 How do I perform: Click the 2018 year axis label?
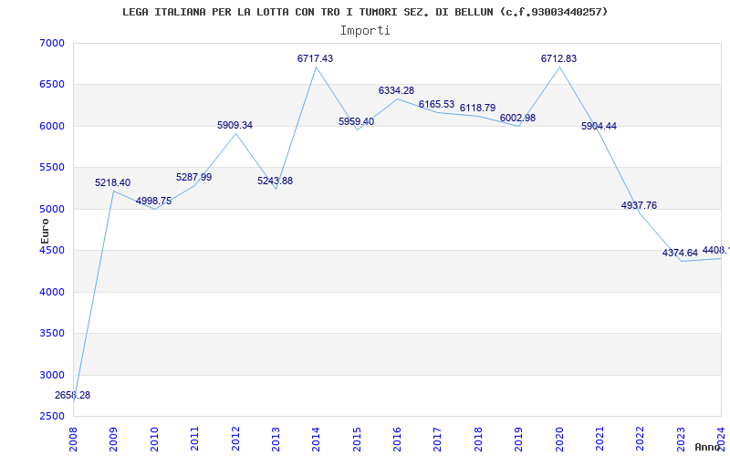click(x=478, y=439)
